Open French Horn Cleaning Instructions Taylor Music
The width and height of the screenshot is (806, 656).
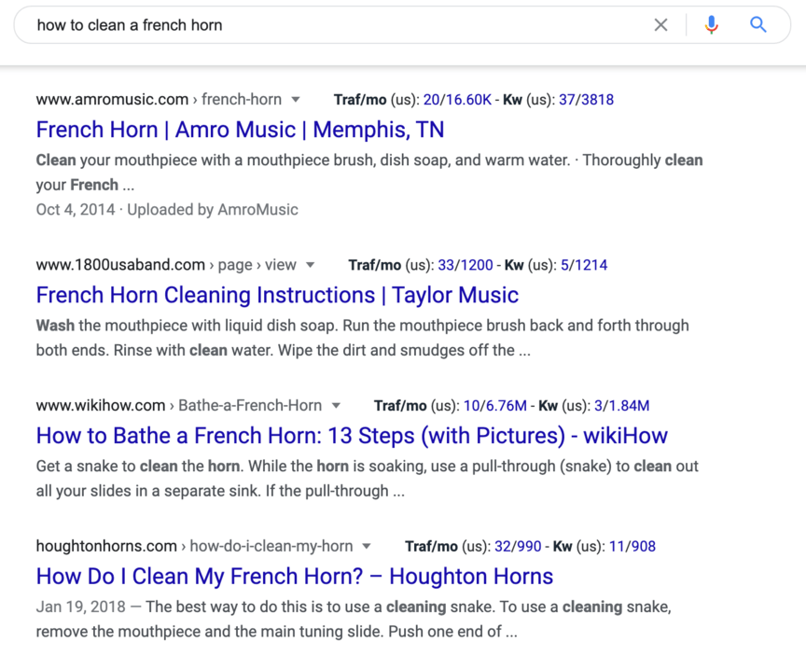pyautogui.click(x=277, y=295)
